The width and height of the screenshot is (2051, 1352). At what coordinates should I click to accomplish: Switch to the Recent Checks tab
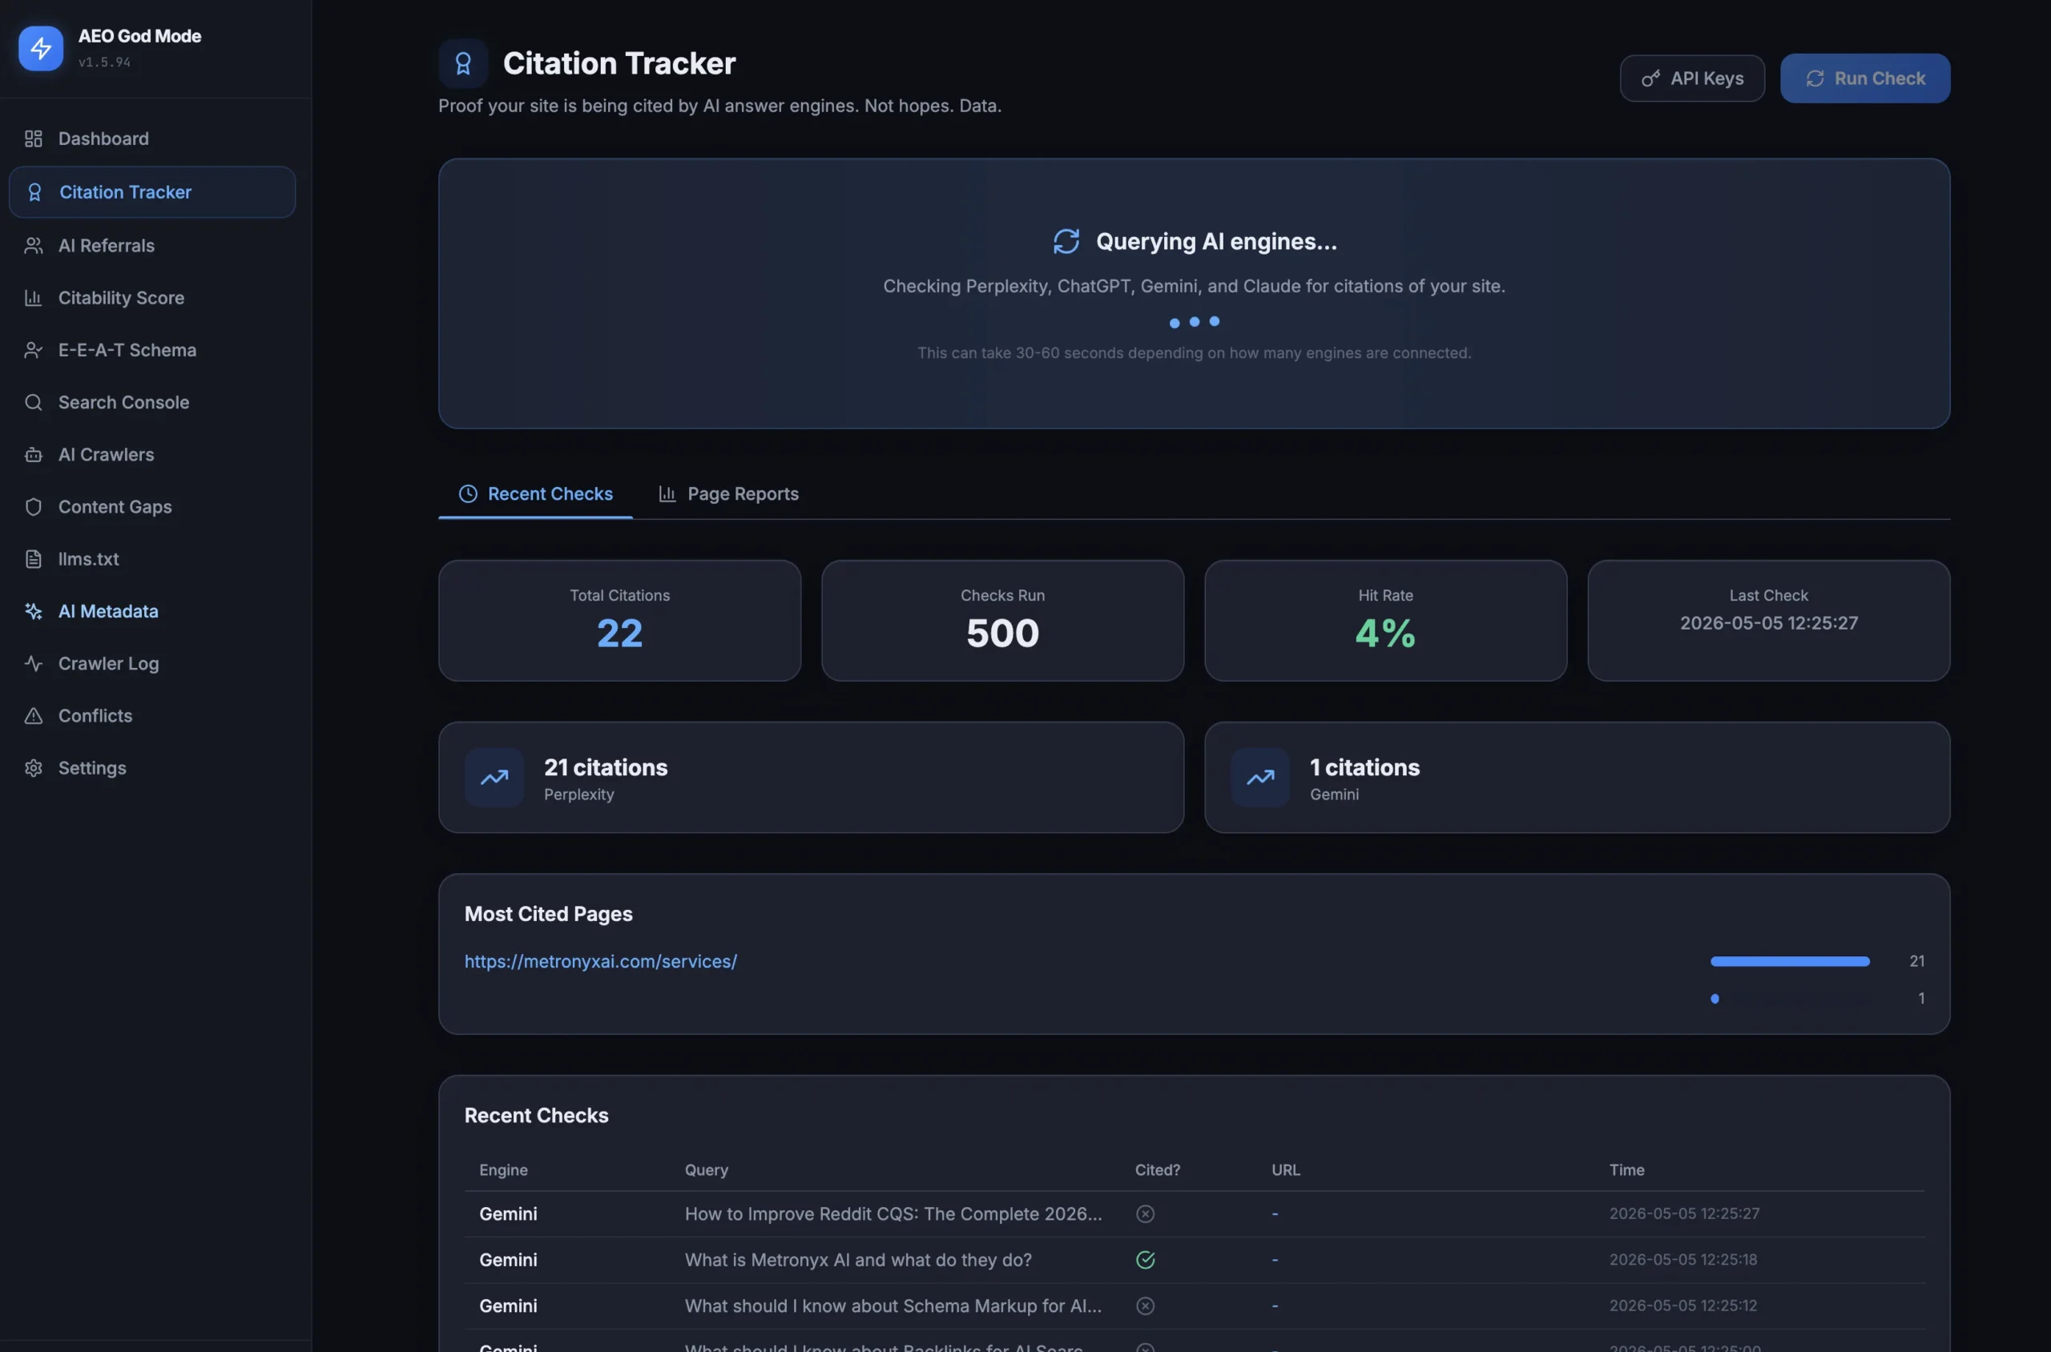pos(536,494)
